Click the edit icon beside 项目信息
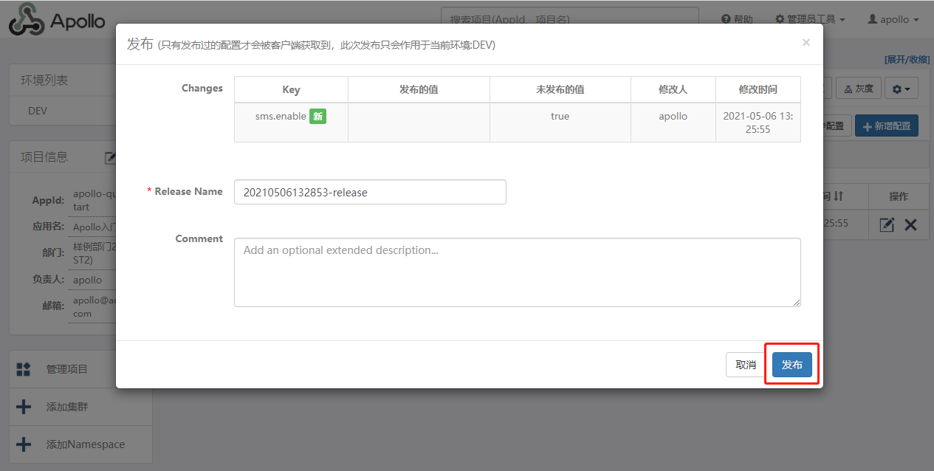This screenshot has width=934, height=471. coord(111,157)
